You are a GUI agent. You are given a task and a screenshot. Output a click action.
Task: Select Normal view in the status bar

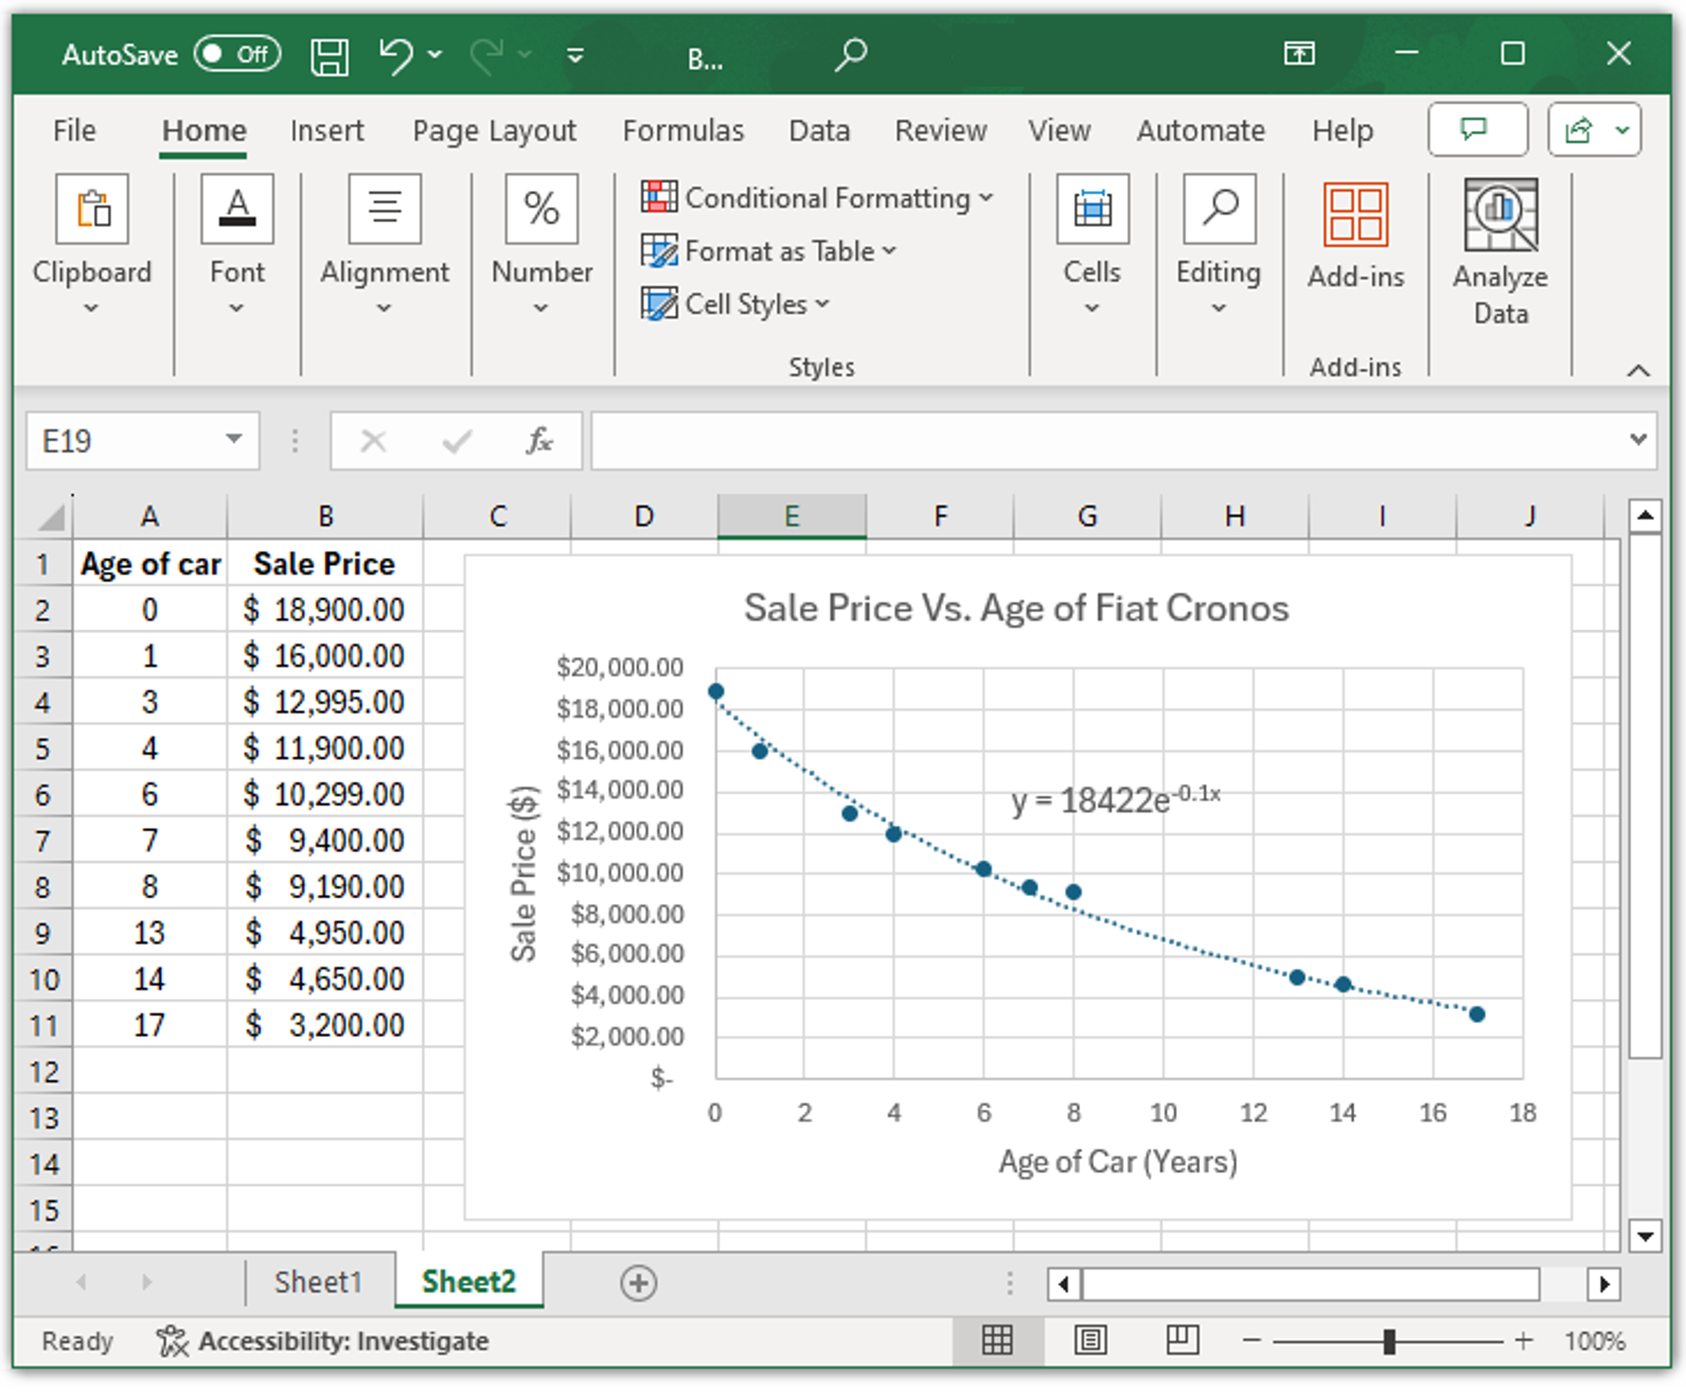[x=998, y=1340]
